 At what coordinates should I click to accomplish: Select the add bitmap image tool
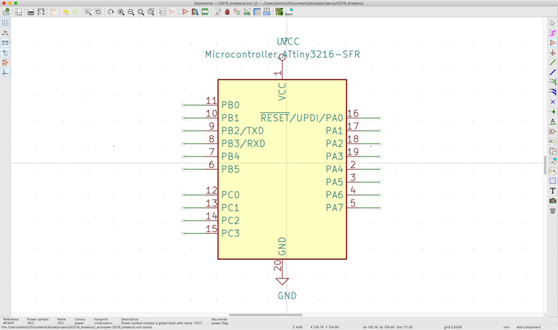pos(552,201)
